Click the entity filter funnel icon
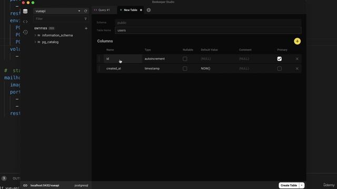The height and width of the screenshot is (189, 337). (x=85, y=19)
